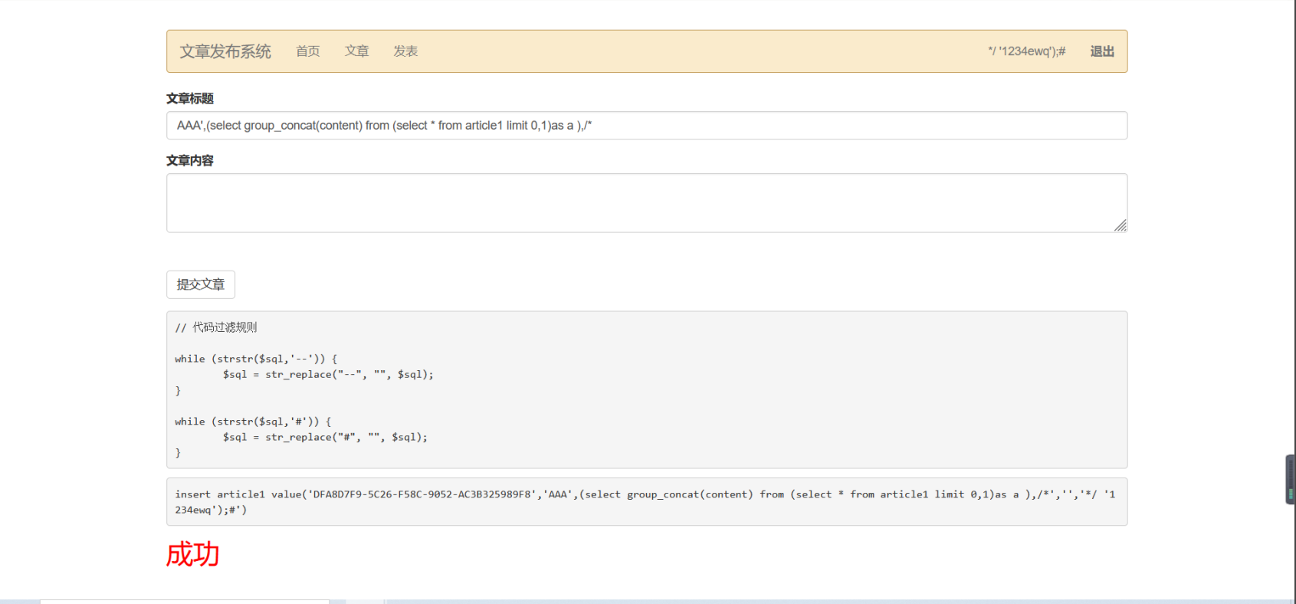The width and height of the screenshot is (1296, 604).
Task: Focus the 文章标题 input field
Action: click(x=647, y=126)
